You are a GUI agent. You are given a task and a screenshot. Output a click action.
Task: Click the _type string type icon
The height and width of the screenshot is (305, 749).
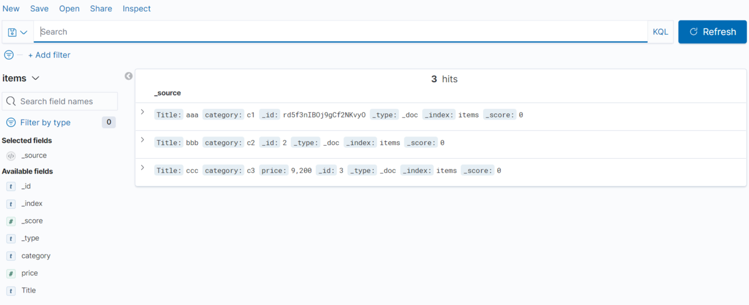[11, 238]
